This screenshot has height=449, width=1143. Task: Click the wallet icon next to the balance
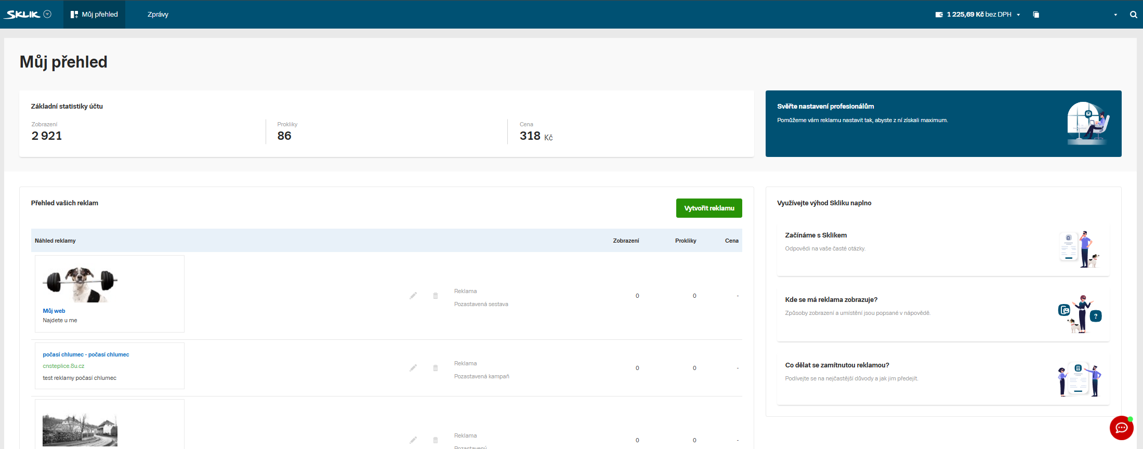point(939,15)
